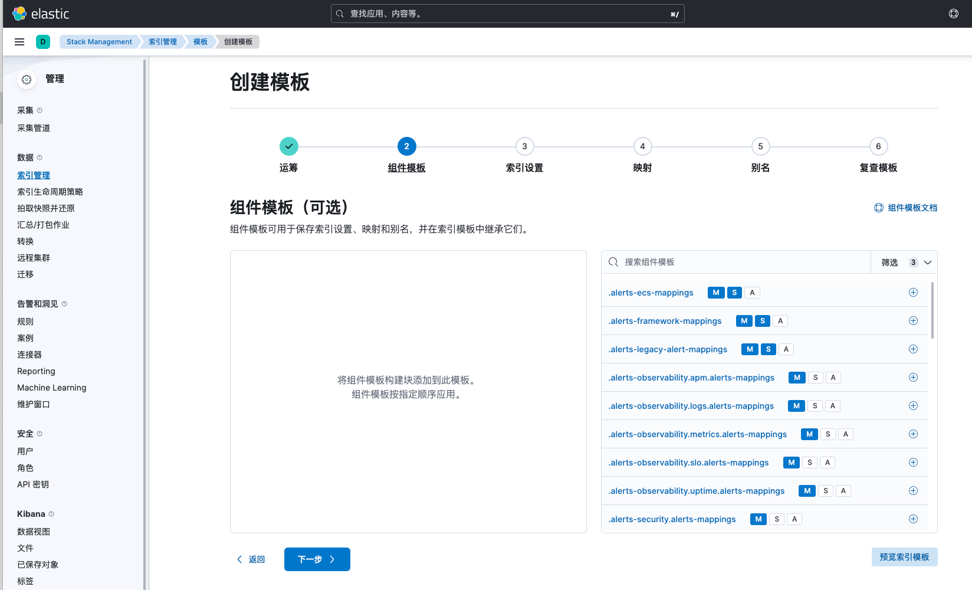
Task: Click 预览索引模板 button
Action: pyautogui.click(x=905, y=557)
